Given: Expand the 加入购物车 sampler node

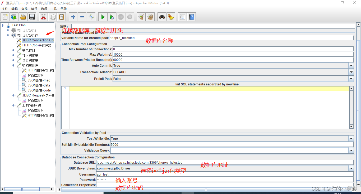Looking at the screenshot, I should pos(13,55).
